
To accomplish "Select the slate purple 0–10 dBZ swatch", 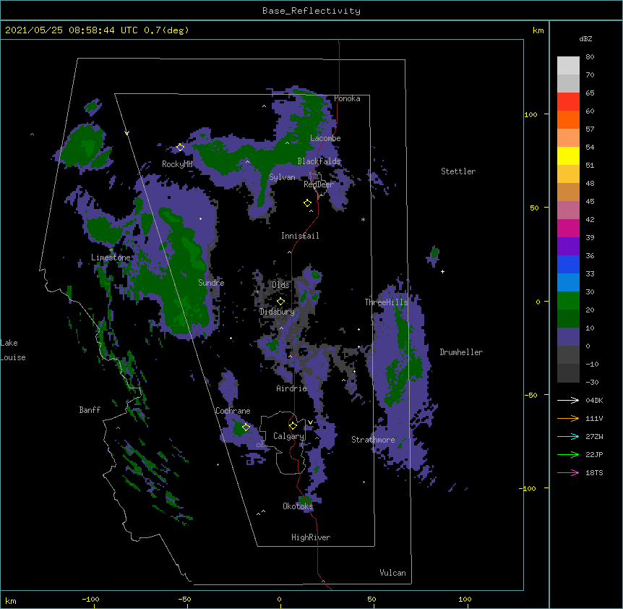I will click(x=568, y=337).
